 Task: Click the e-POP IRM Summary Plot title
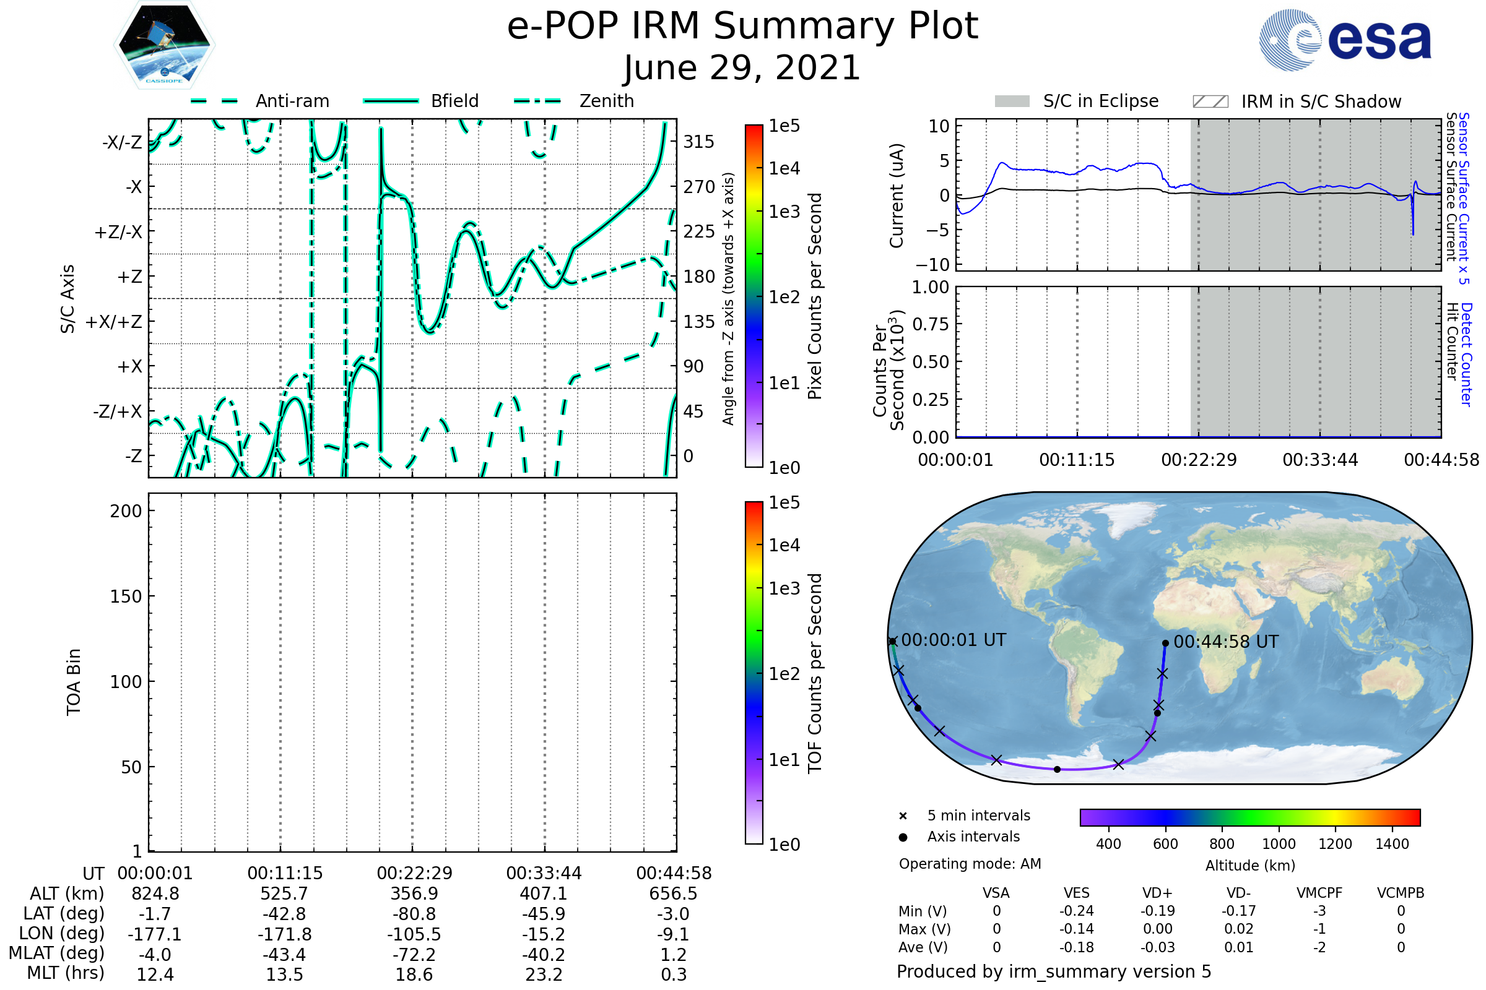742,27
